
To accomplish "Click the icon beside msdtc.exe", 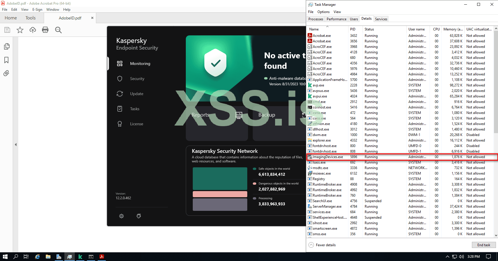I will (310, 168).
